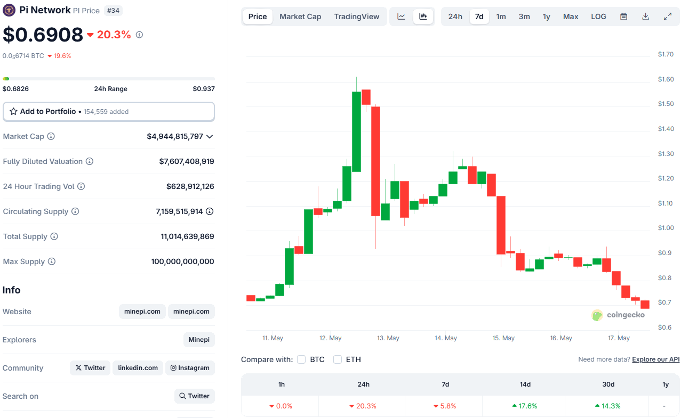Open Circulating Supply label info icon
Screen dimensions: 681x418
point(75,211)
